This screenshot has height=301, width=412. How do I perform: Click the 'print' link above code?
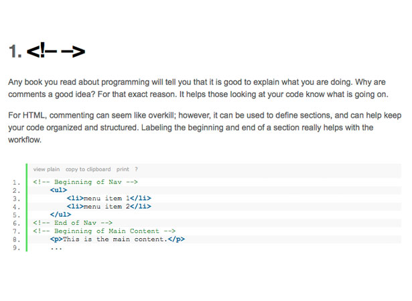click(123, 169)
